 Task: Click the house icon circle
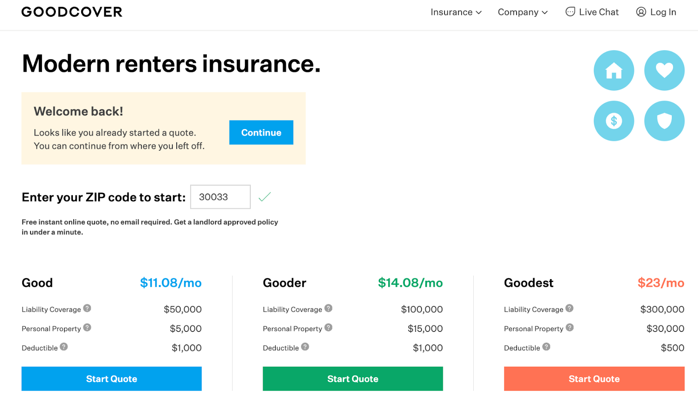point(613,71)
